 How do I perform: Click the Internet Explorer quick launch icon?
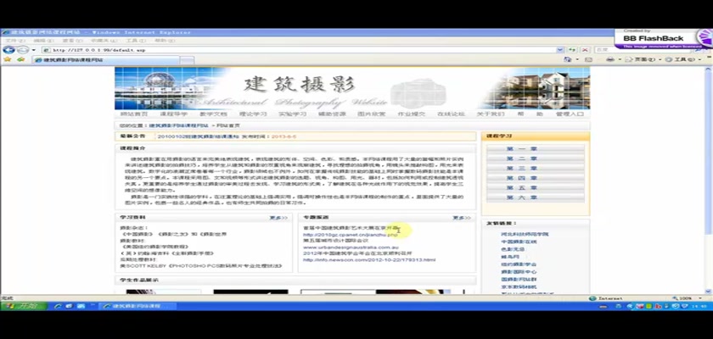[58, 306]
